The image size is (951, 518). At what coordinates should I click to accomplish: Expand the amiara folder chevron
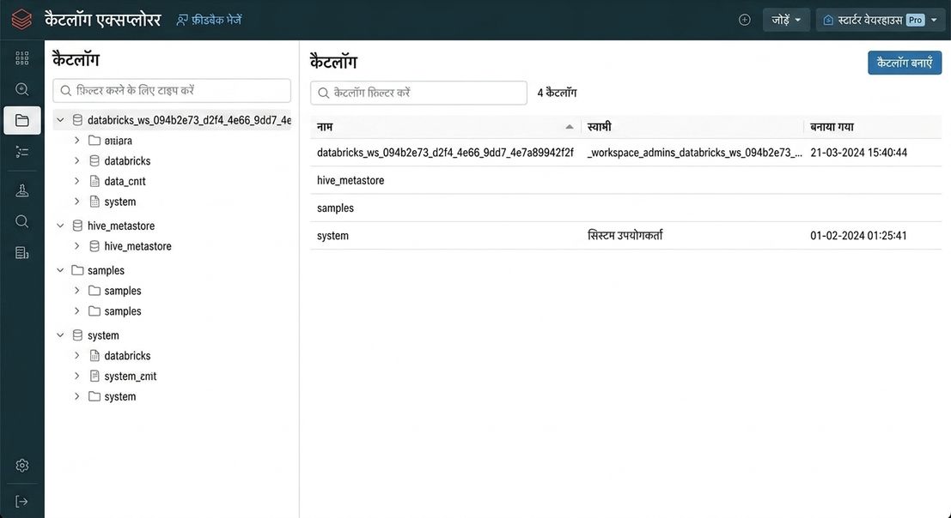tap(77, 141)
